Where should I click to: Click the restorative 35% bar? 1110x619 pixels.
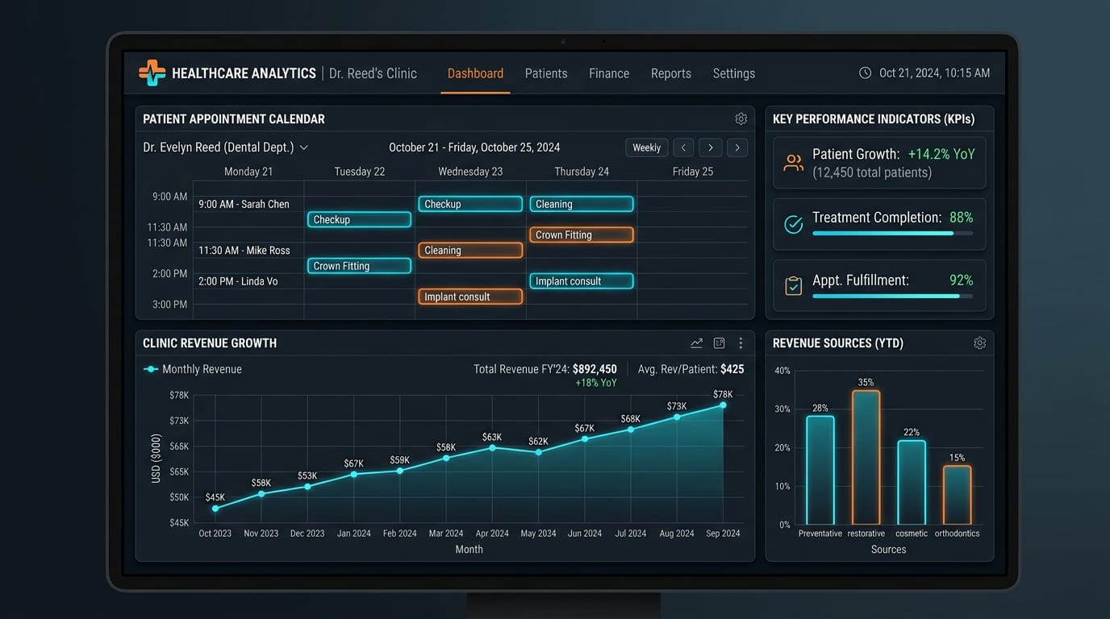866,457
